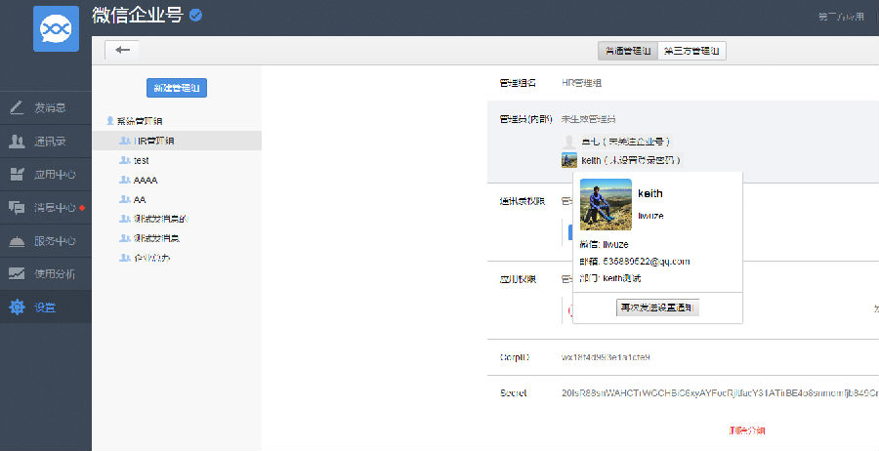Image resolution: width=879 pixels, height=451 pixels.
Task: Click the 微信企业号 title text
Action: [138, 15]
